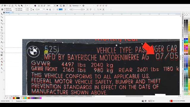Toggle full-screen preview

coord(57,6)
